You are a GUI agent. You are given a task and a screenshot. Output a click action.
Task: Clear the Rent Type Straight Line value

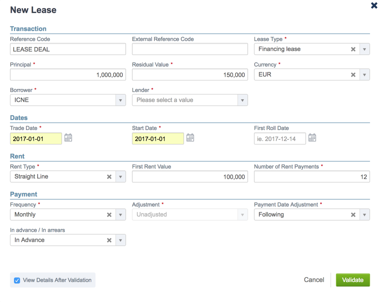tap(109, 177)
